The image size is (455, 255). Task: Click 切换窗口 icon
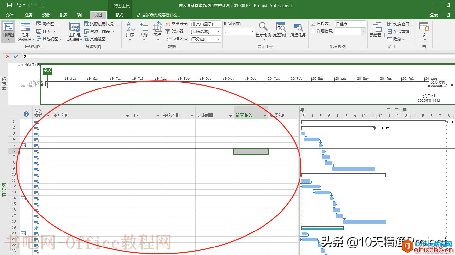click(390, 24)
